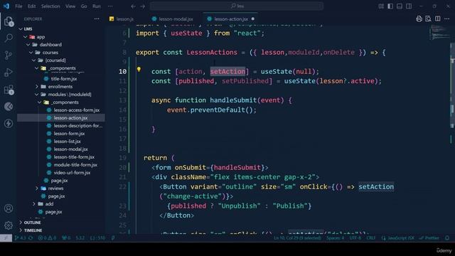Open the notifications bell in status bar
455x256 pixels.
[x=447, y=238]
